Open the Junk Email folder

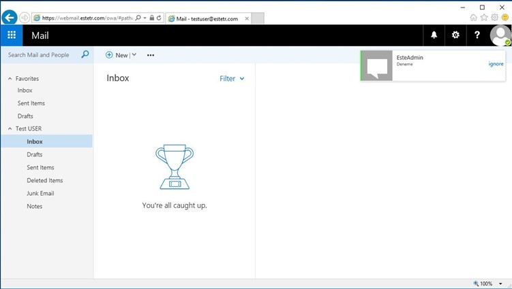click(x=40, y=193)
